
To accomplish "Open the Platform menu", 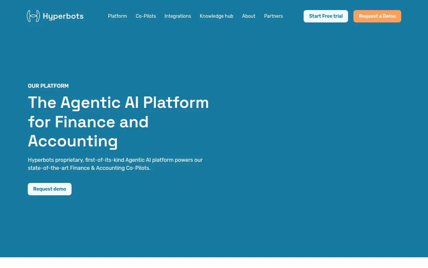I will pyautogui.click(x=117, y=16).
